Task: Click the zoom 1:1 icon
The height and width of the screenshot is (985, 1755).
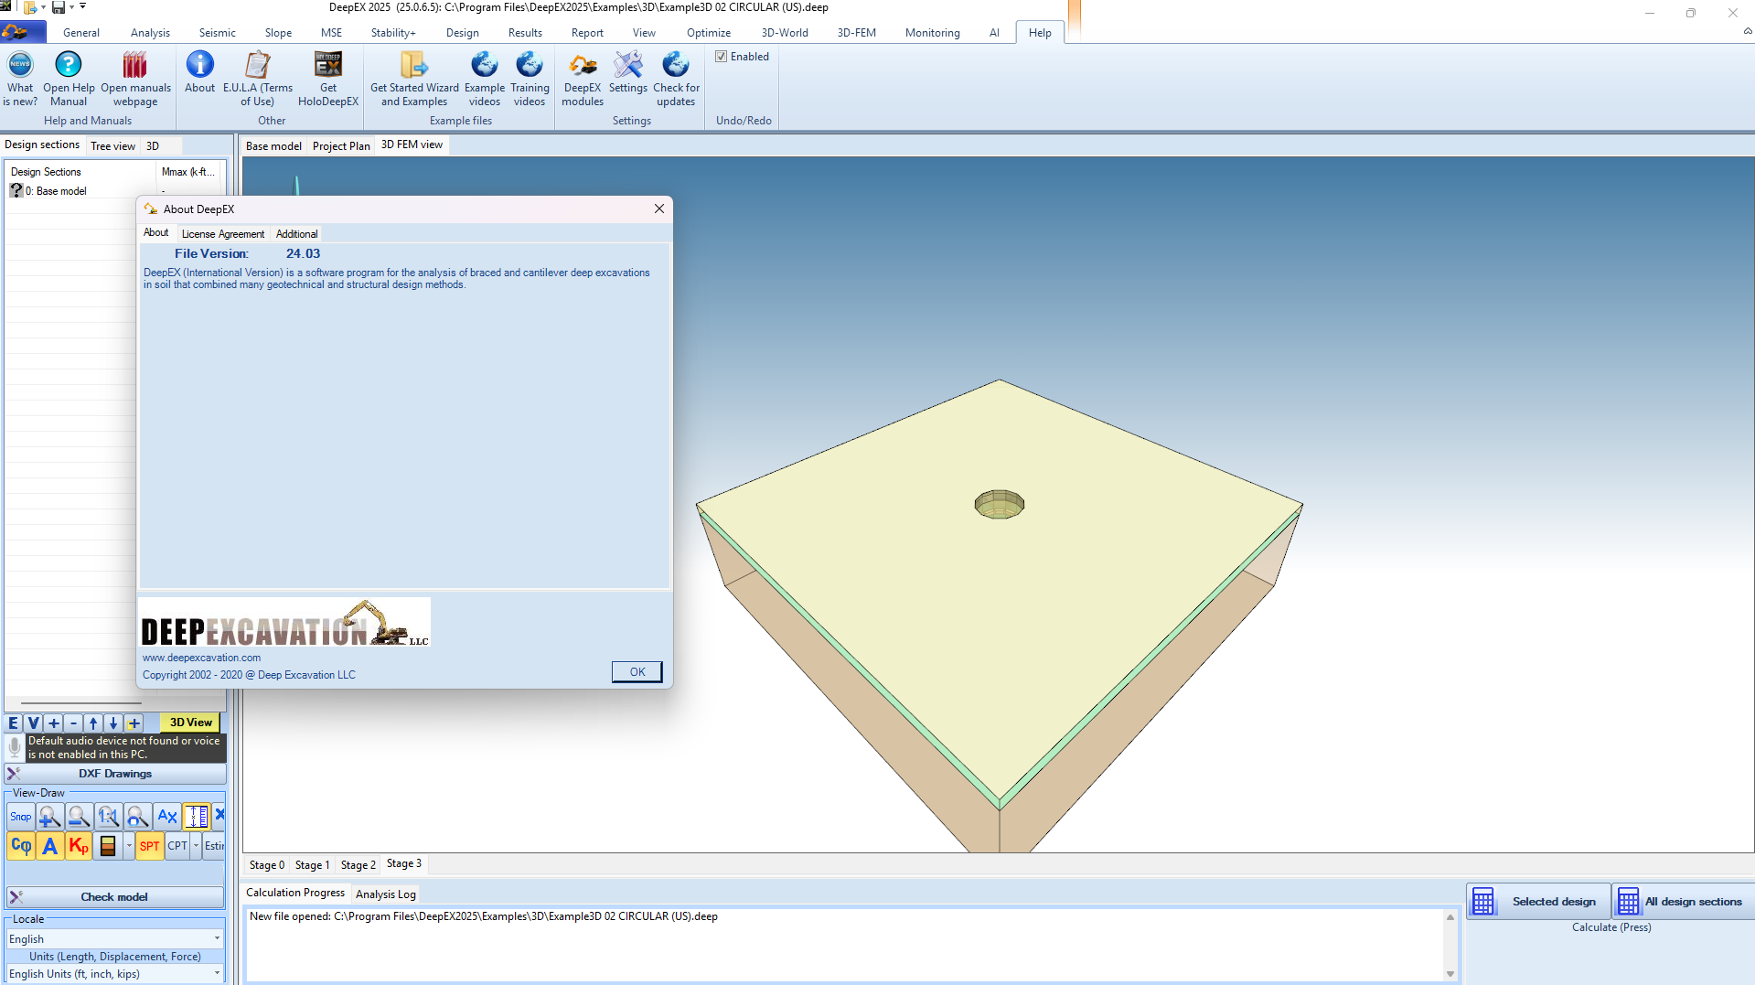Action: coord(108,817)
